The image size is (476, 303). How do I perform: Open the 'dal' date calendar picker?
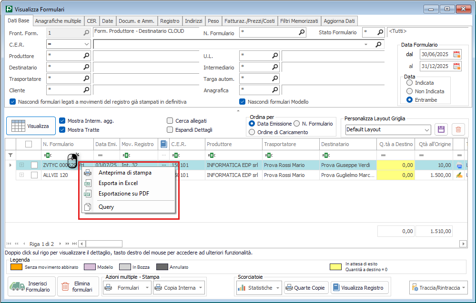click(x=456, y=54)
